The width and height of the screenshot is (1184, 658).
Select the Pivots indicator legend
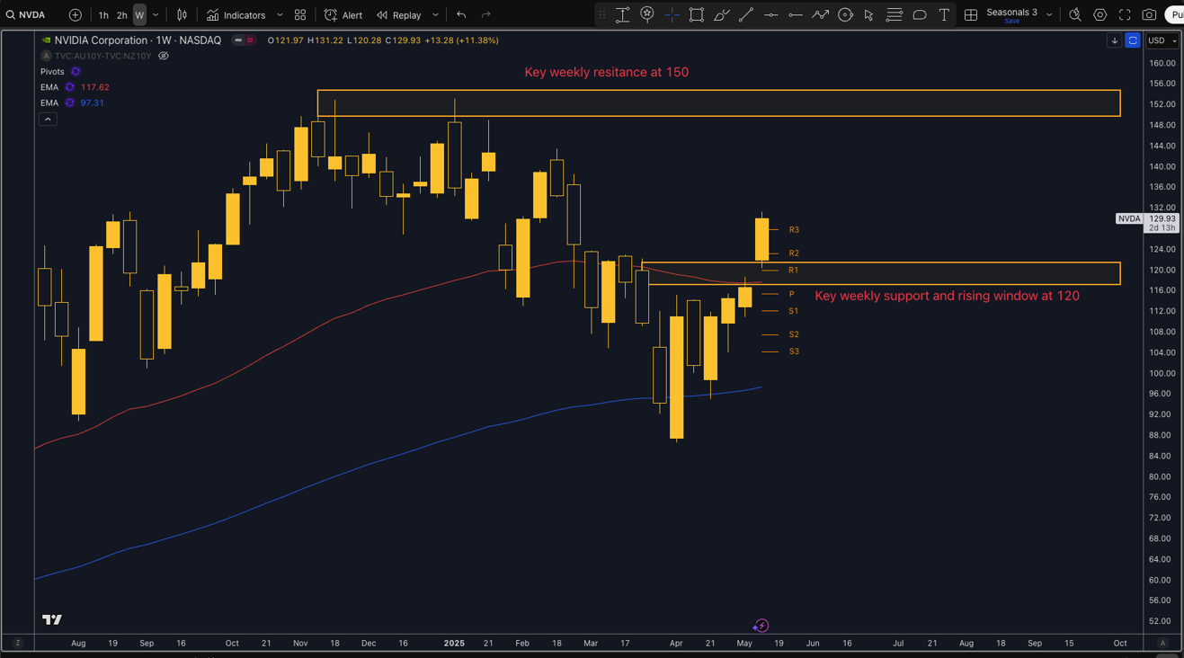pyautogui.click(x=52, y=71)
